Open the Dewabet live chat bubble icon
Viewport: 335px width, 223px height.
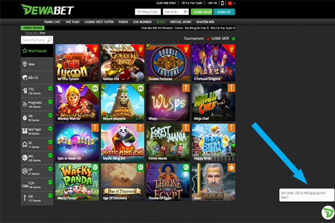click(x=328, y=212)
